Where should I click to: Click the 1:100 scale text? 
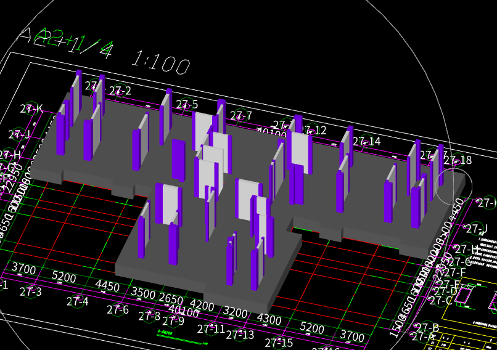coord(161,63)
